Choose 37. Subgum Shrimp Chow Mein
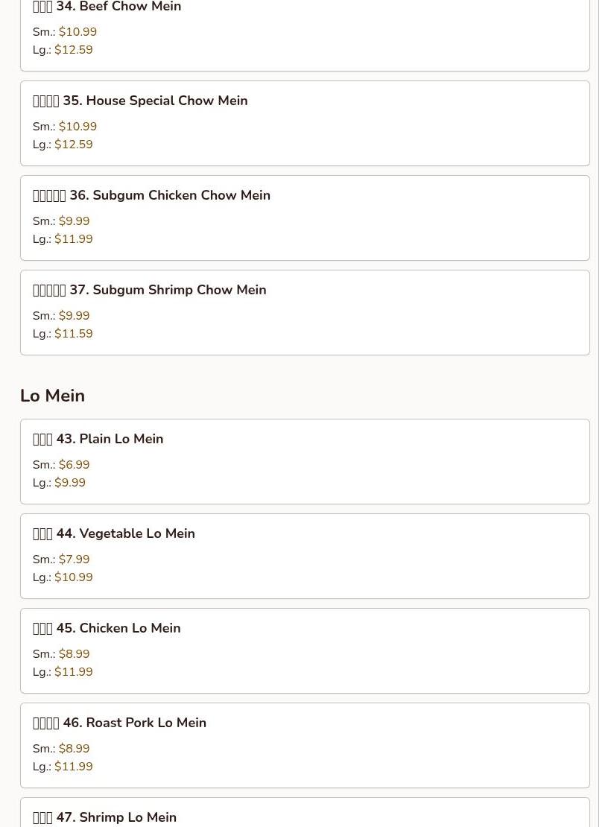Screen dimensions: 614x827 click(x=305, y=312)
